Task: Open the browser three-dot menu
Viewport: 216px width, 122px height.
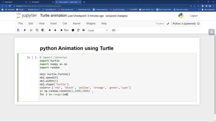Action: [x=214, y=6]
